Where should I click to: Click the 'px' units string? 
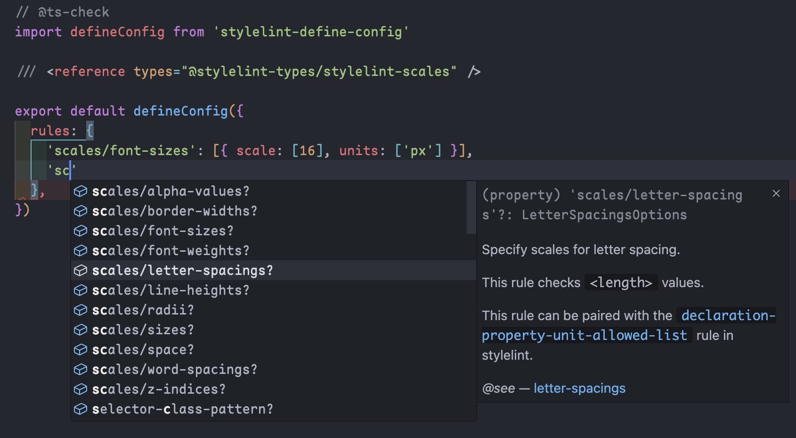418,150
